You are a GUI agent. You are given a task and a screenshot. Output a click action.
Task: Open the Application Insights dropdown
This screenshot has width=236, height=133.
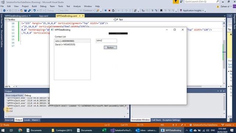203,11
